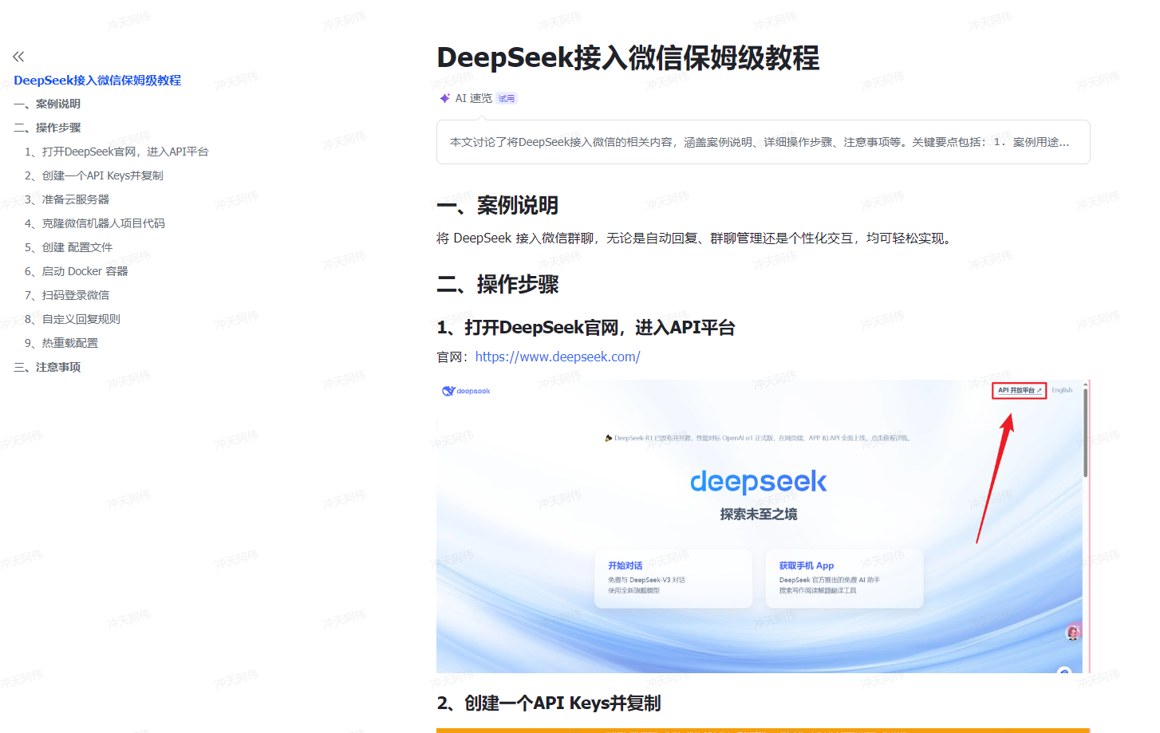Open the https://www.deepseek.com/ link

point(558,357)
